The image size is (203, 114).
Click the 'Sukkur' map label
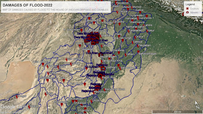[x=84, y=106]
